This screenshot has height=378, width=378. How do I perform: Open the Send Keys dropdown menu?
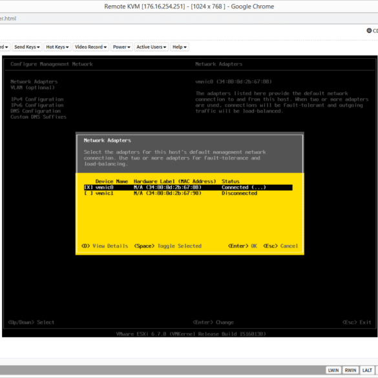point(26,47)
